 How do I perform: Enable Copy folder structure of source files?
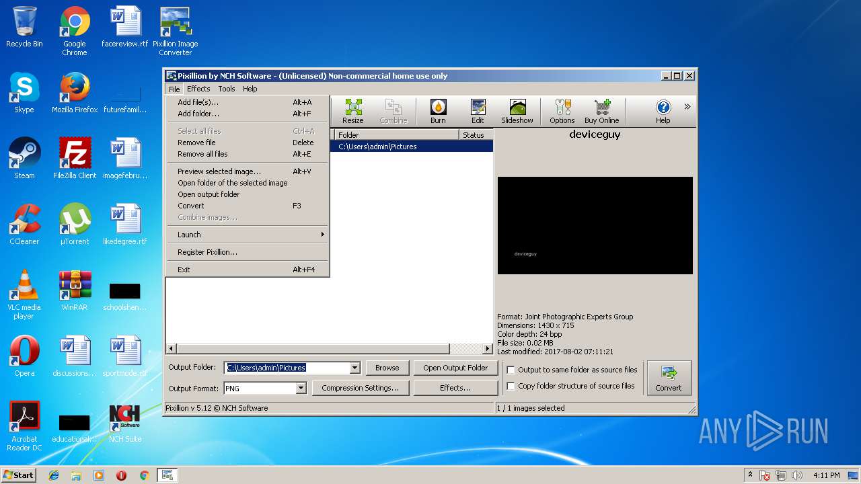tap(511, 386)
